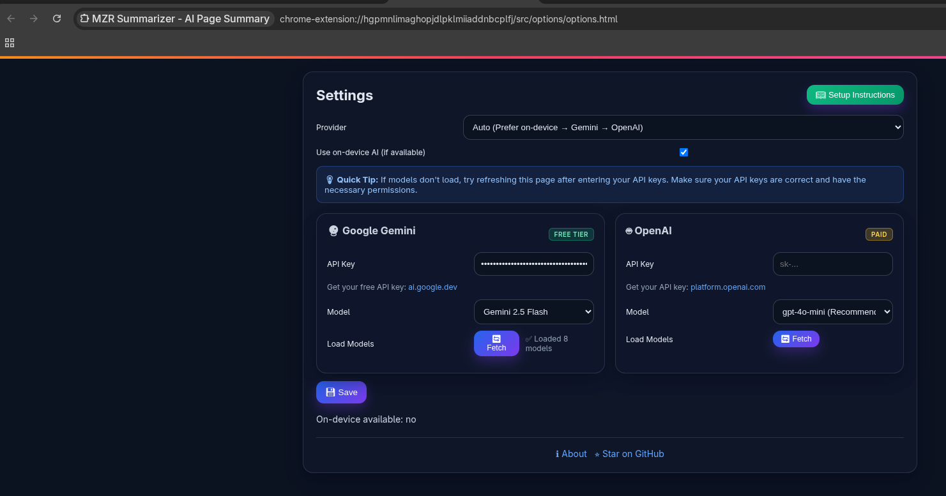Click the info icon next to About
This screenshot has height=496, width=946.
point(557,453)
